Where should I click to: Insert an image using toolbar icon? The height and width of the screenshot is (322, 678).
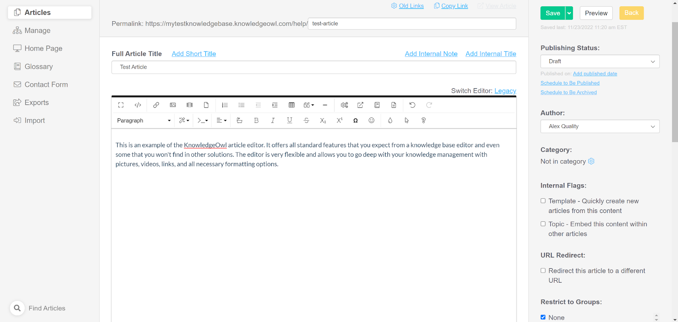[x=173, y=105]
